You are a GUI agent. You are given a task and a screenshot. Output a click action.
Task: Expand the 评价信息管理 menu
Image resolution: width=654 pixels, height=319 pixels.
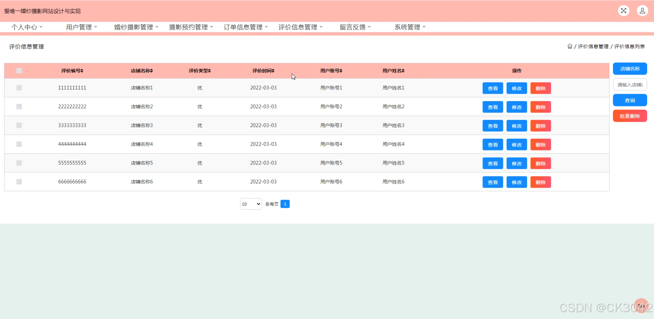(301, 27)
